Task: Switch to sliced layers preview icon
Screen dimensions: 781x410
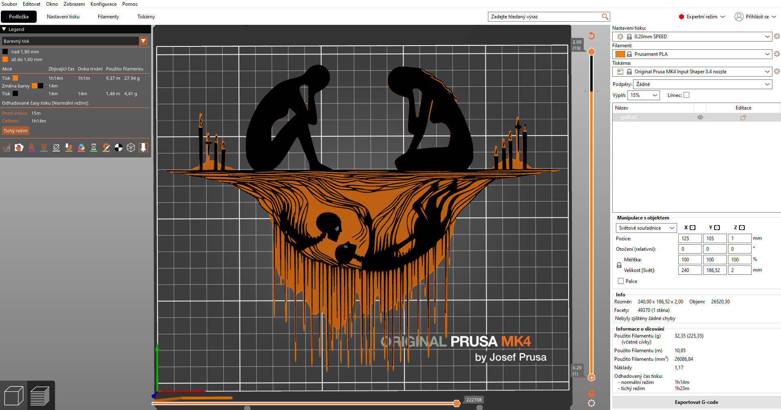Action: pos(40,395)
